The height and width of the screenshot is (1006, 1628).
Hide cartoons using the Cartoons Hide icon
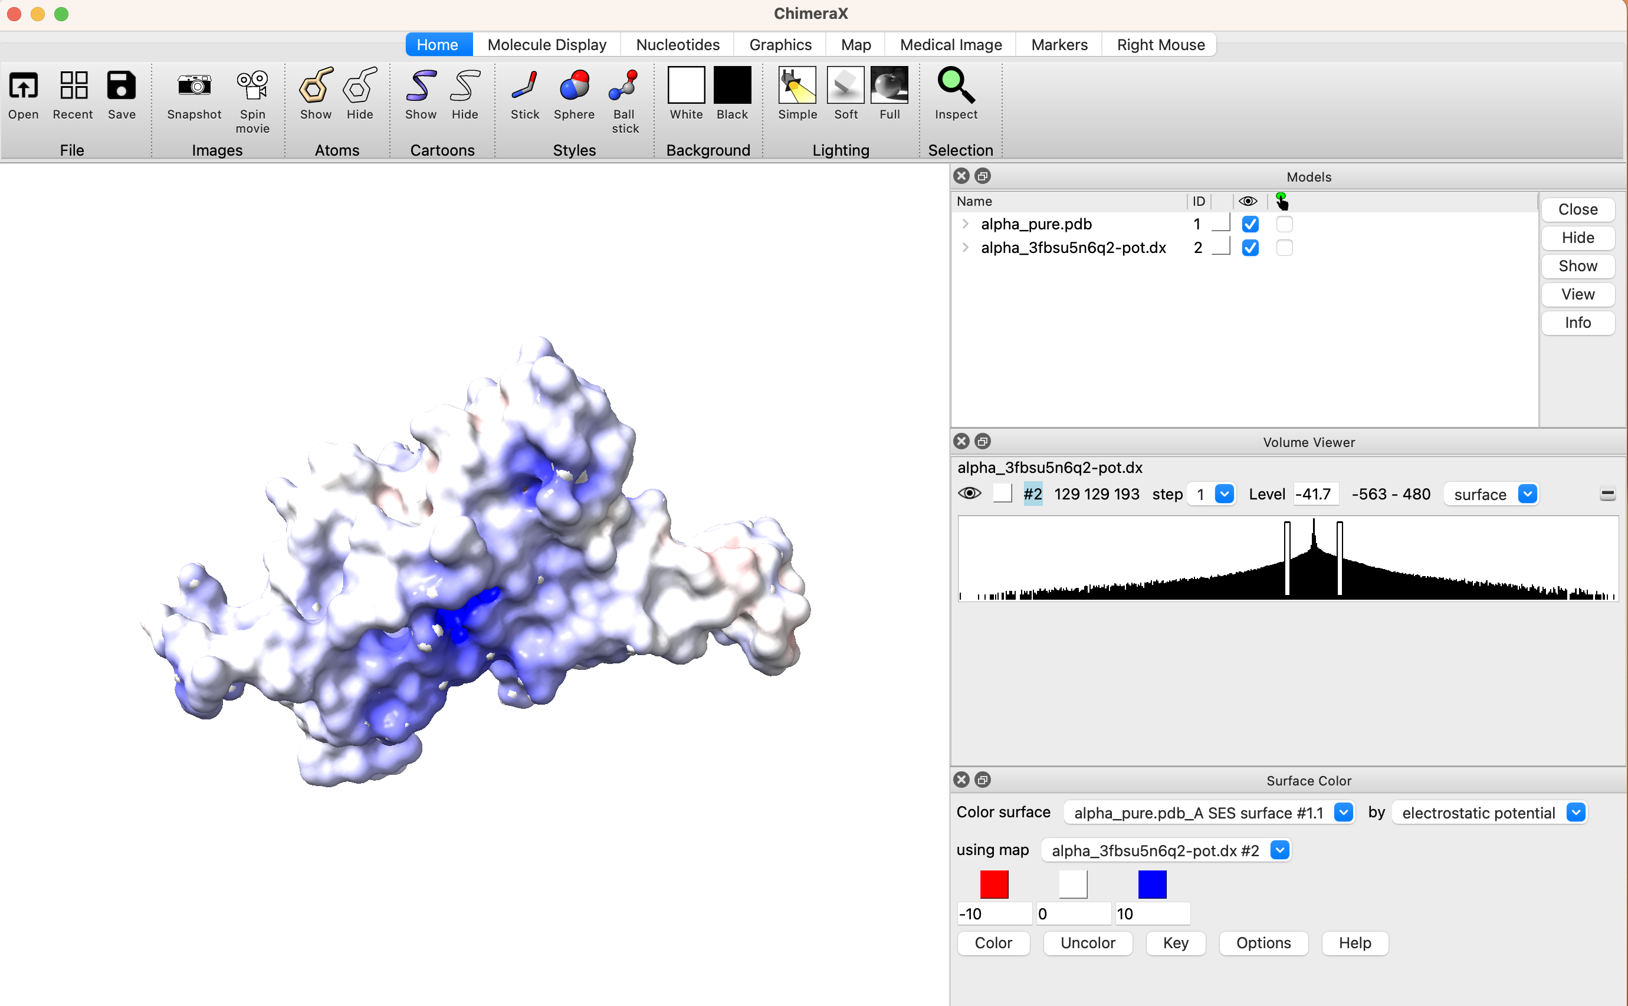pos(465,85)
